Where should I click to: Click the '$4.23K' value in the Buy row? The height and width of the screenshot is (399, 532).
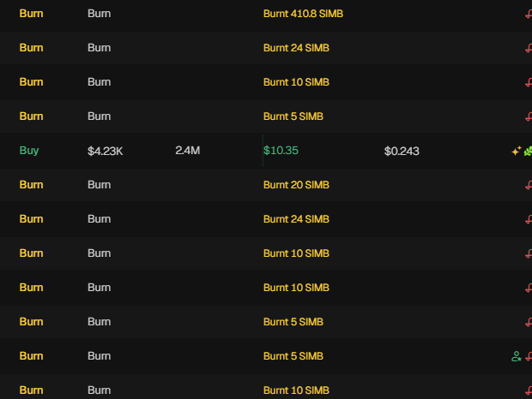click(106, 151)
